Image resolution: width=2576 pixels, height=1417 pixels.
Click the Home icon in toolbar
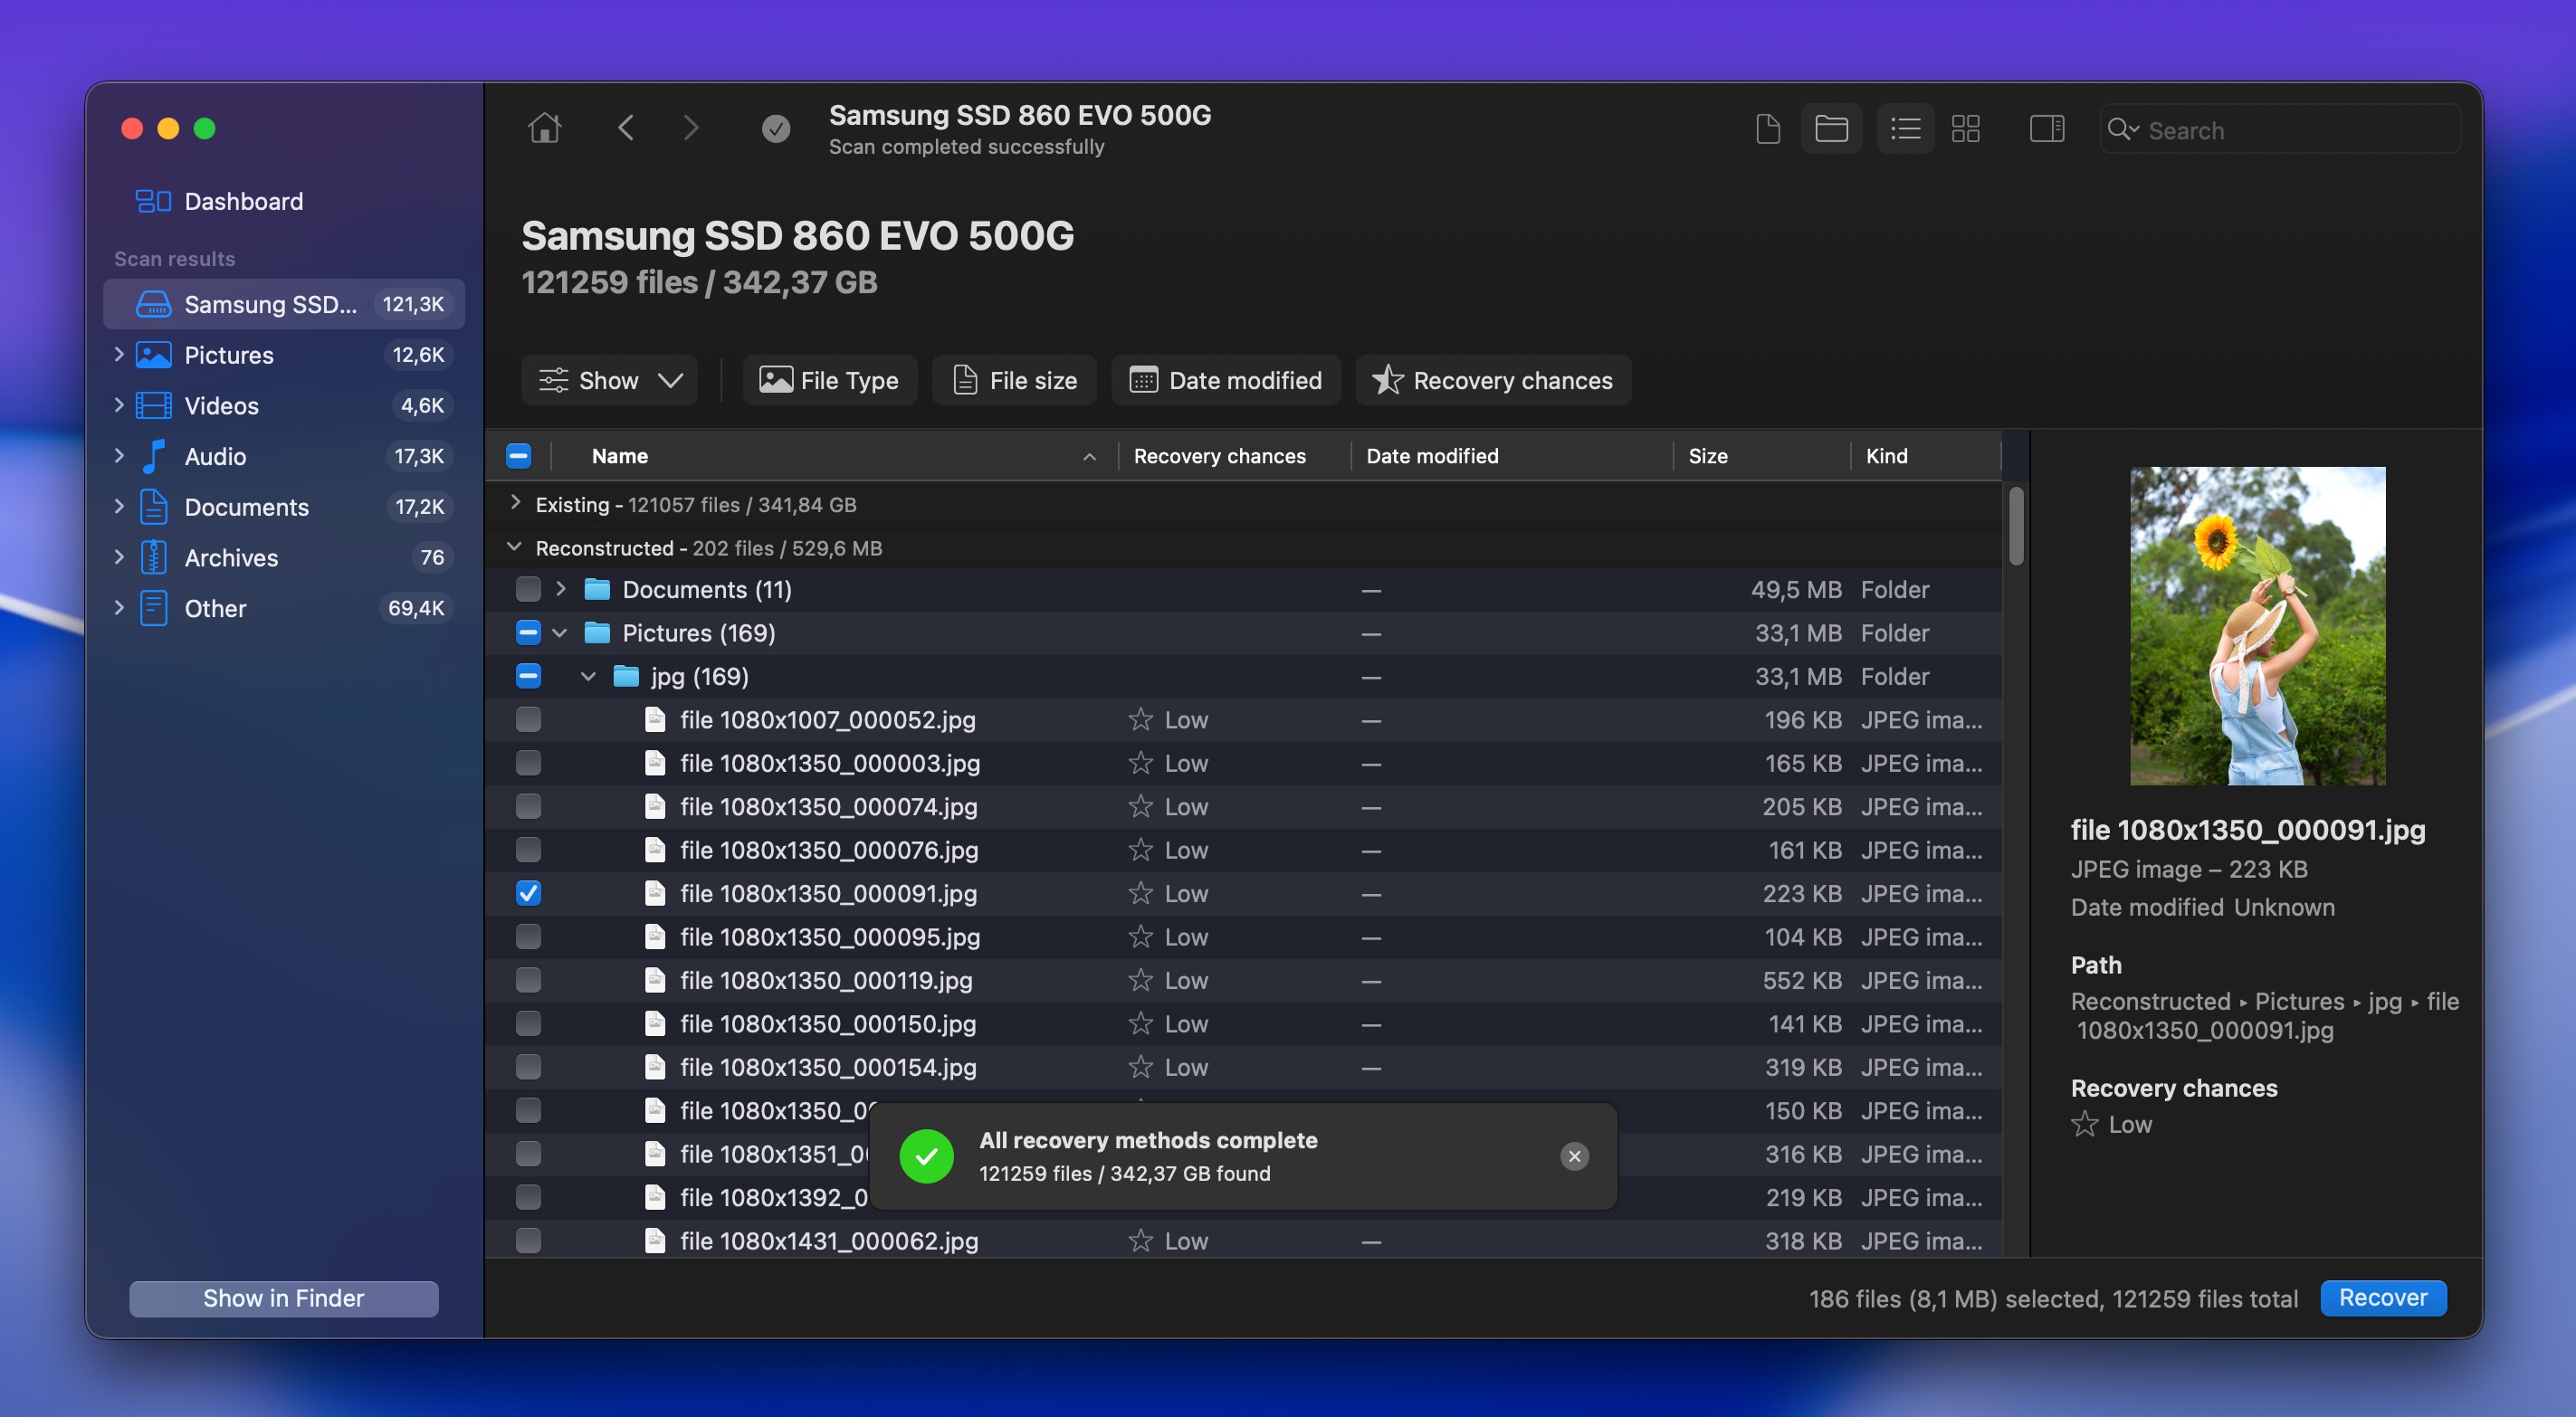[x=544, y=128]
